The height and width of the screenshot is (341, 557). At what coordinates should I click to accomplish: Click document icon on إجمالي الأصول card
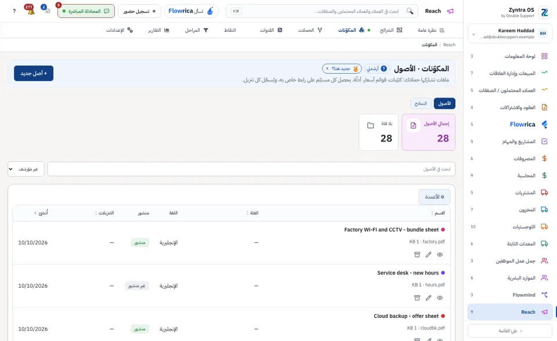413,125
